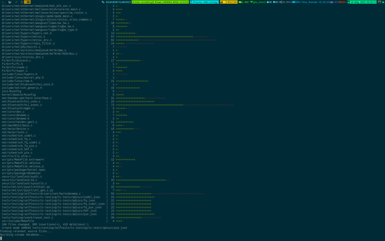Click the battery Time_Remain indicator
385x241 pixels.
tap(311, 2)
